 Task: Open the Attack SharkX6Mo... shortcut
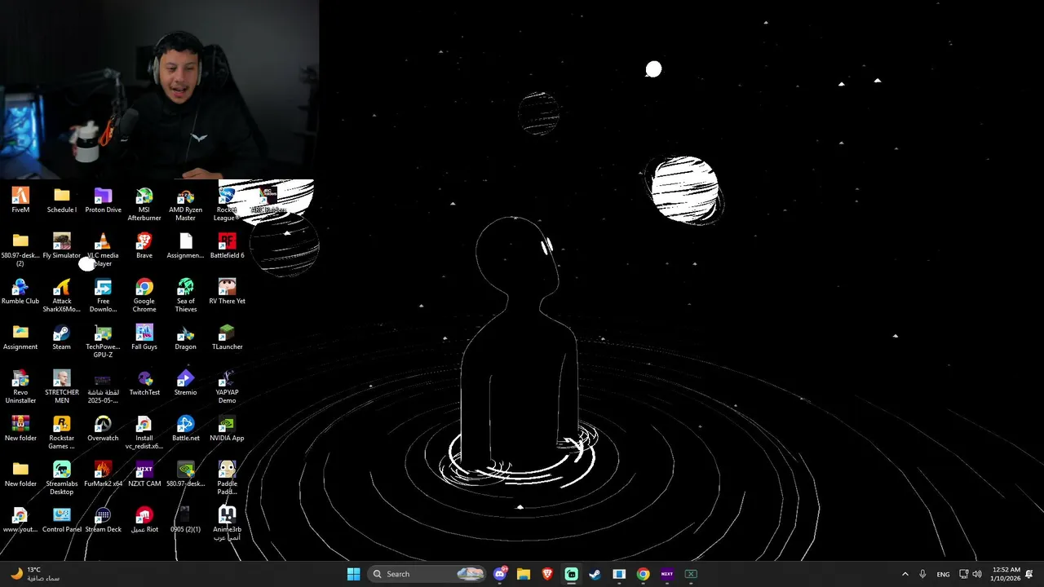coord(62,296)
